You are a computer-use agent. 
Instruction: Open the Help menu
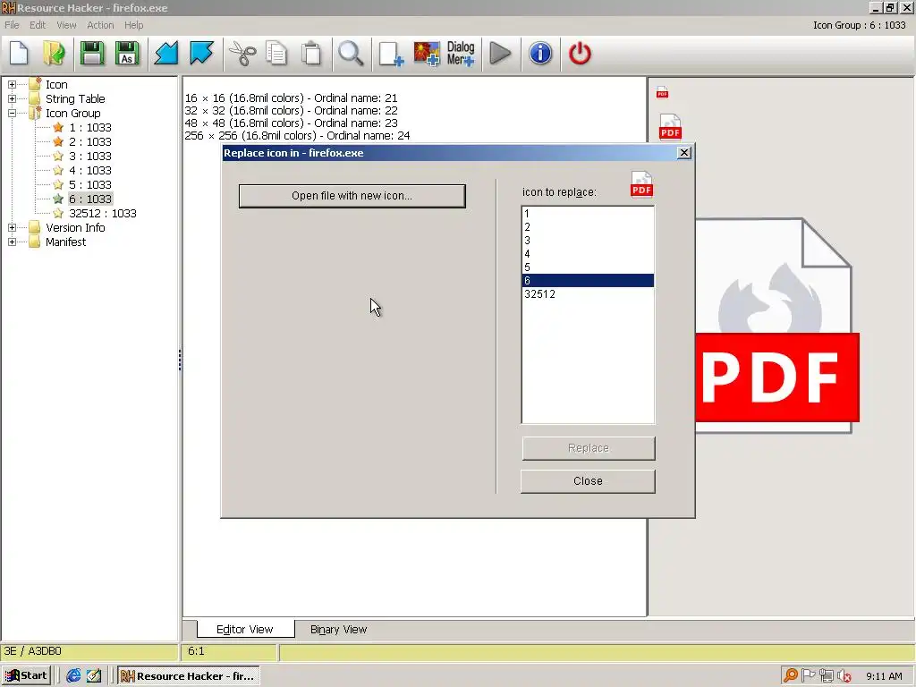pos(134,25)
